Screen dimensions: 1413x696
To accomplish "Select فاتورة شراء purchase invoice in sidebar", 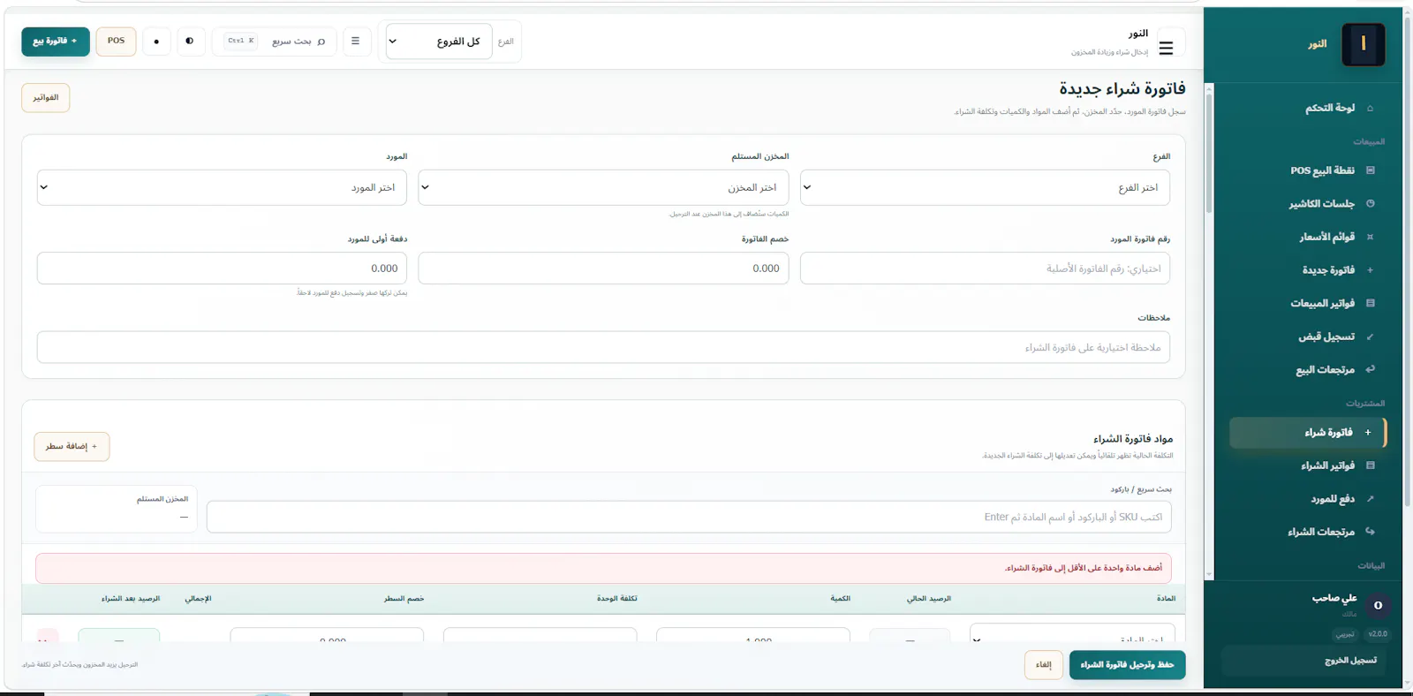I will click(1308, 433).
